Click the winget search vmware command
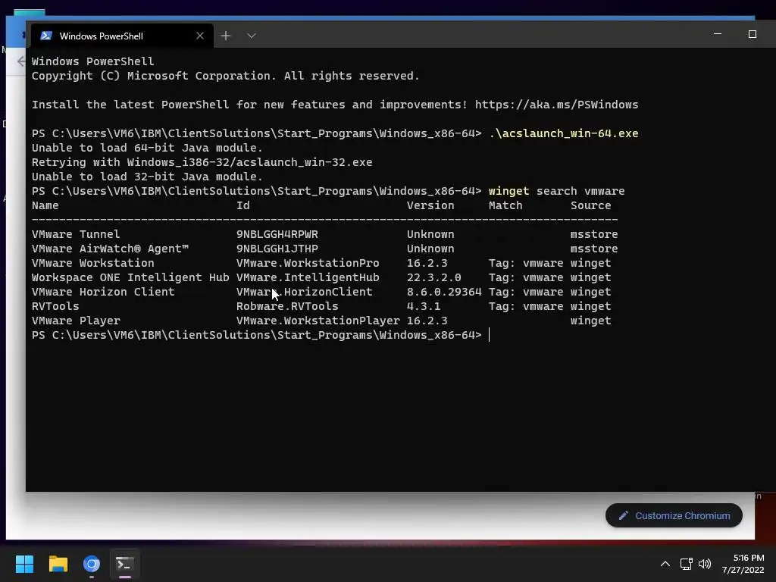 557,191
